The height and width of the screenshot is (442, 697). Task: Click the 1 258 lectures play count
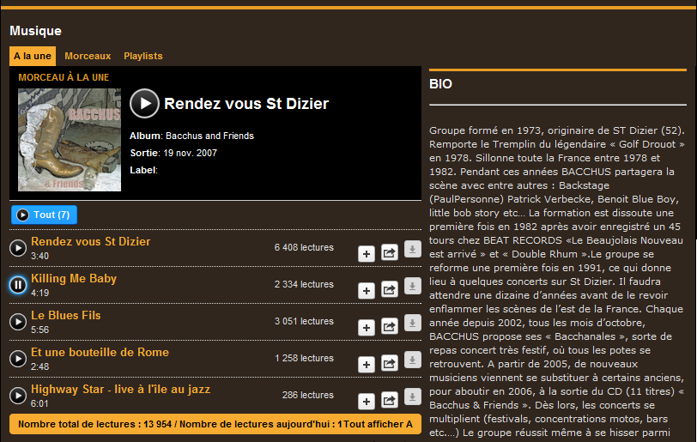304,358
